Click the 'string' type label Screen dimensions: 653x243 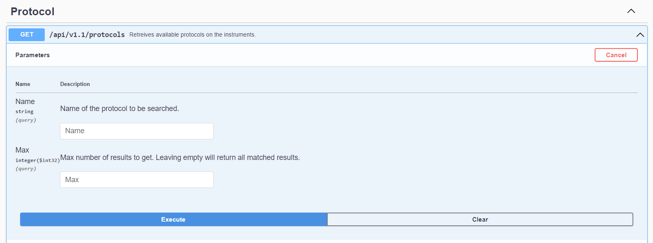(24, 111)
